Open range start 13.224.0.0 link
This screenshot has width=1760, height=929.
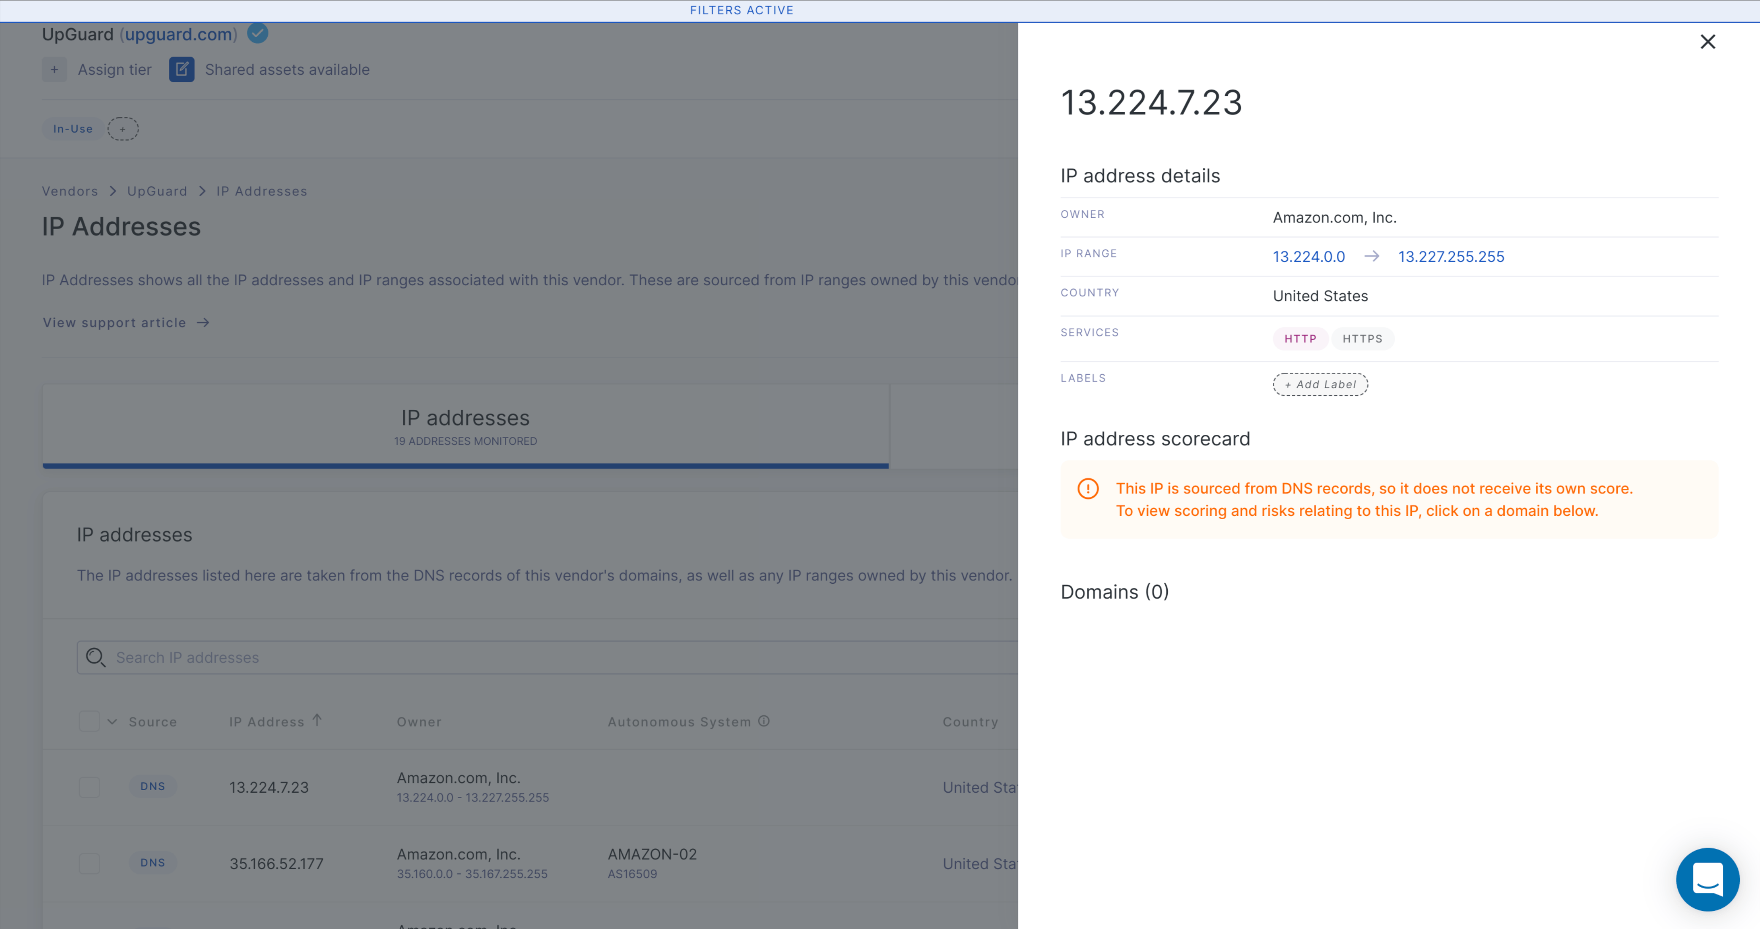click(x=1308, y=257)
